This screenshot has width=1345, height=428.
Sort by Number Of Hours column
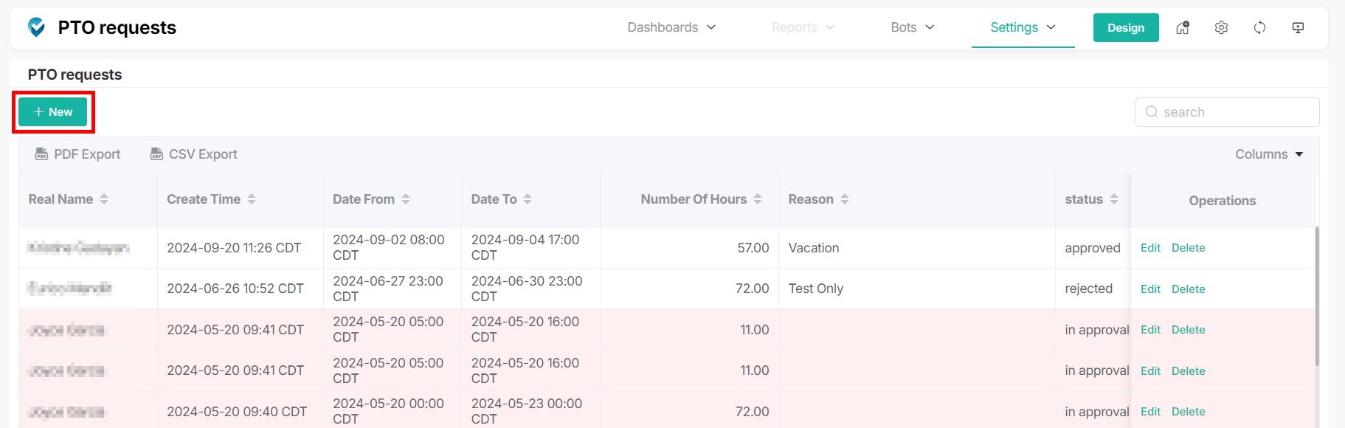point(758,199)
